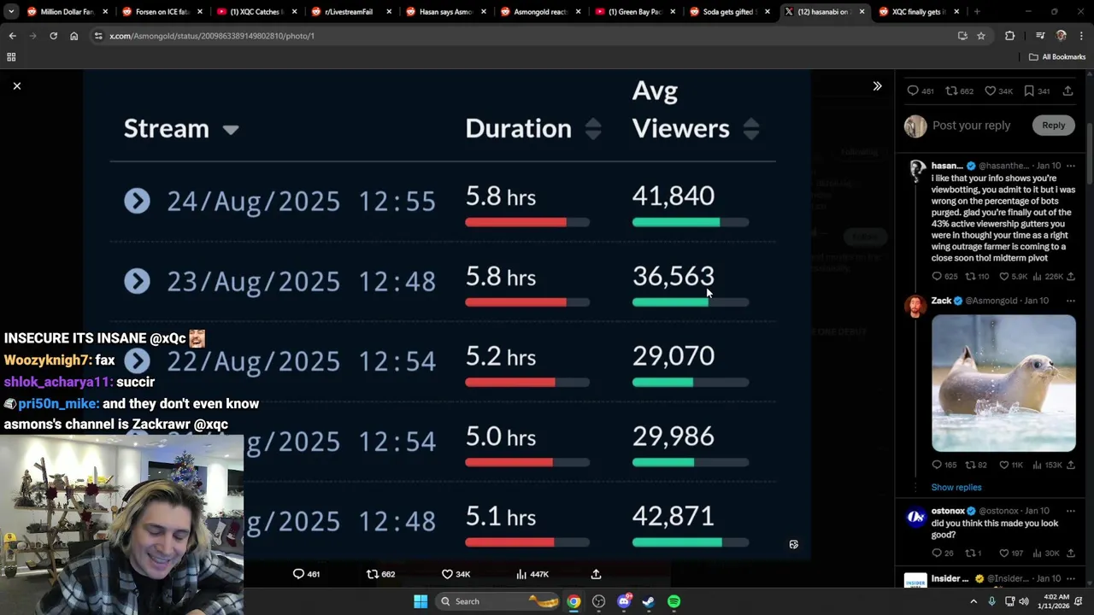The width and height of the screenshot is (1094, 615).
Task: Open the All Bookmarks folder
Action: tap(1057, 57)
